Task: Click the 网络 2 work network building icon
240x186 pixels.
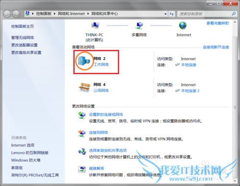Action: (x=84, y=61)
